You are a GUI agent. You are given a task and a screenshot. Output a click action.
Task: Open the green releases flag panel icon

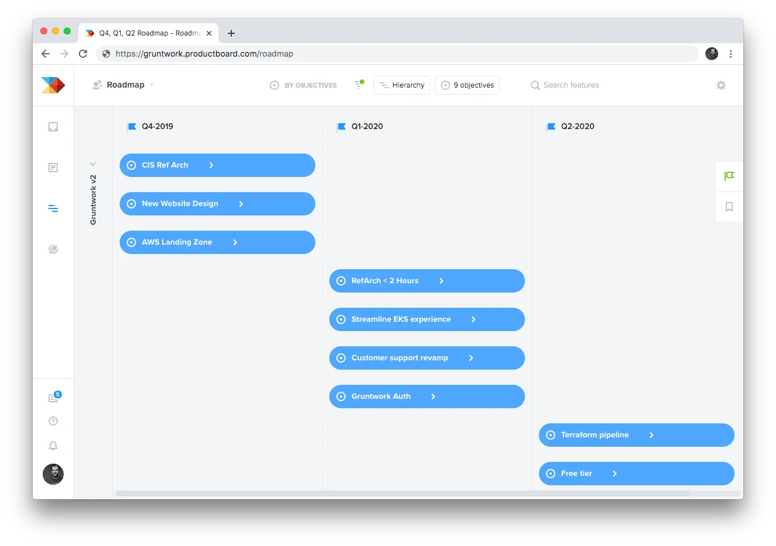[729, 176]
